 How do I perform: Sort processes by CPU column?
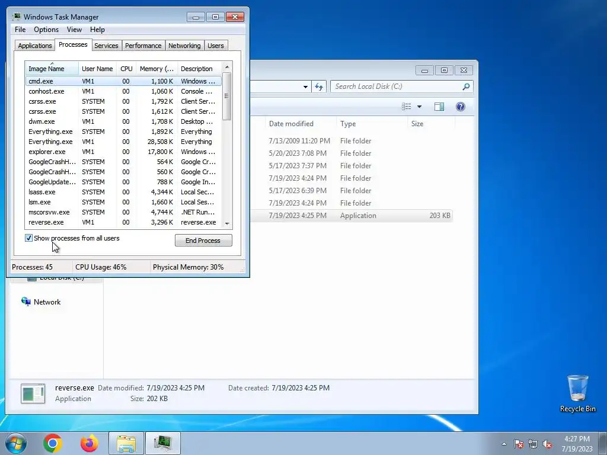pos(126,69)
